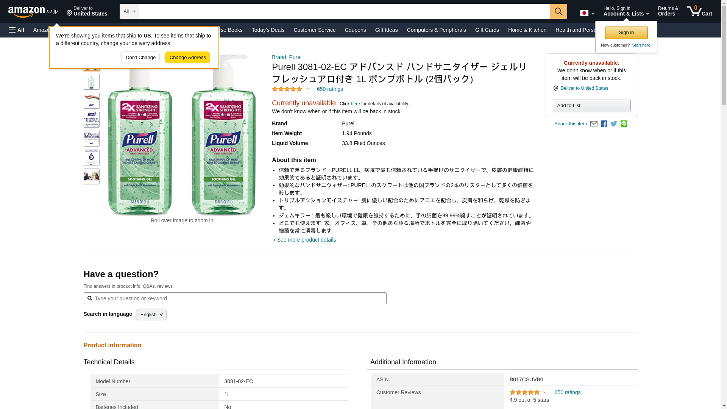Open Today's Deals in navigation bar
Image resolution: width=727 pixels, height=409 pixels.
[x=268, y=30]
